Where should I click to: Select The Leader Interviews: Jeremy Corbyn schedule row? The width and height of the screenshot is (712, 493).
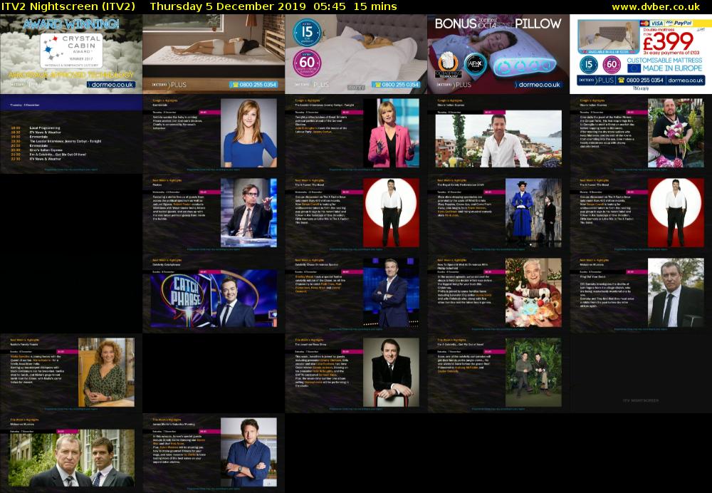pyautogui.click(x=56, y=141)
